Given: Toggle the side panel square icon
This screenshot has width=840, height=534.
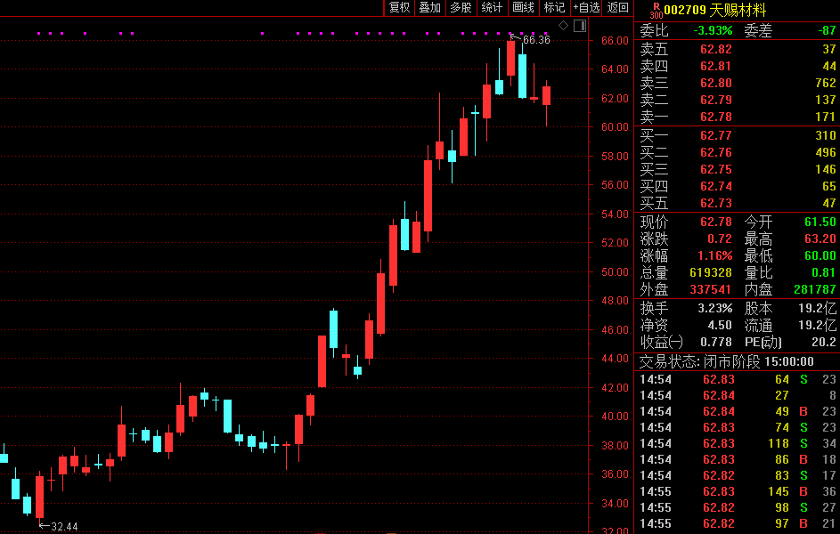Looking at the screenshot, I should [580, 25].
